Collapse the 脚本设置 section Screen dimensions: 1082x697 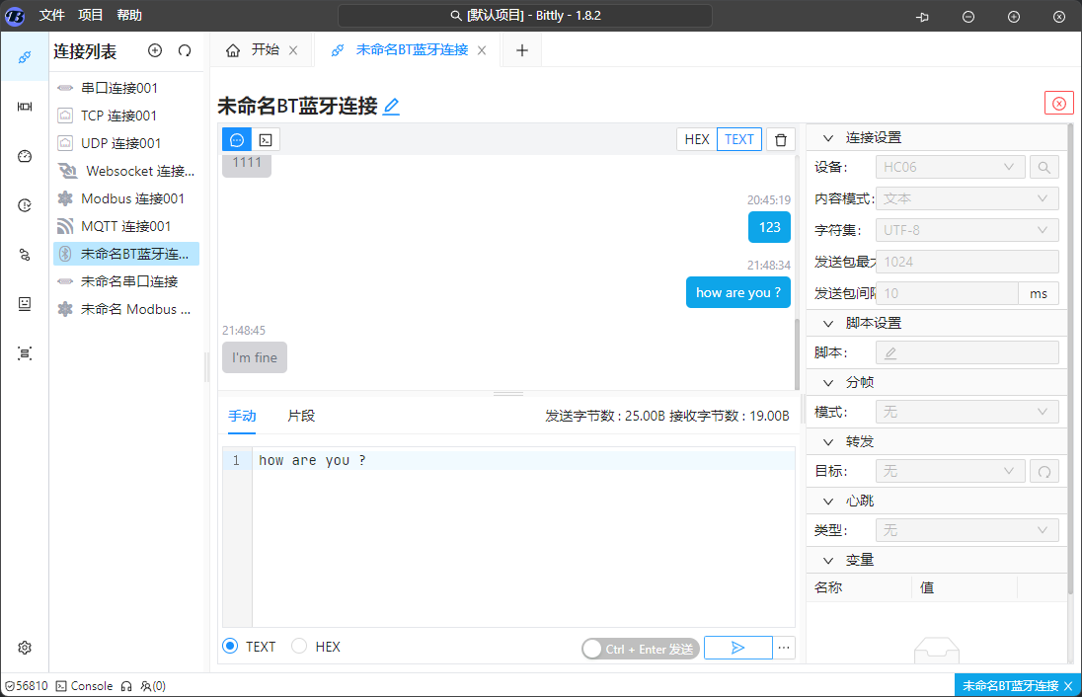827,323
